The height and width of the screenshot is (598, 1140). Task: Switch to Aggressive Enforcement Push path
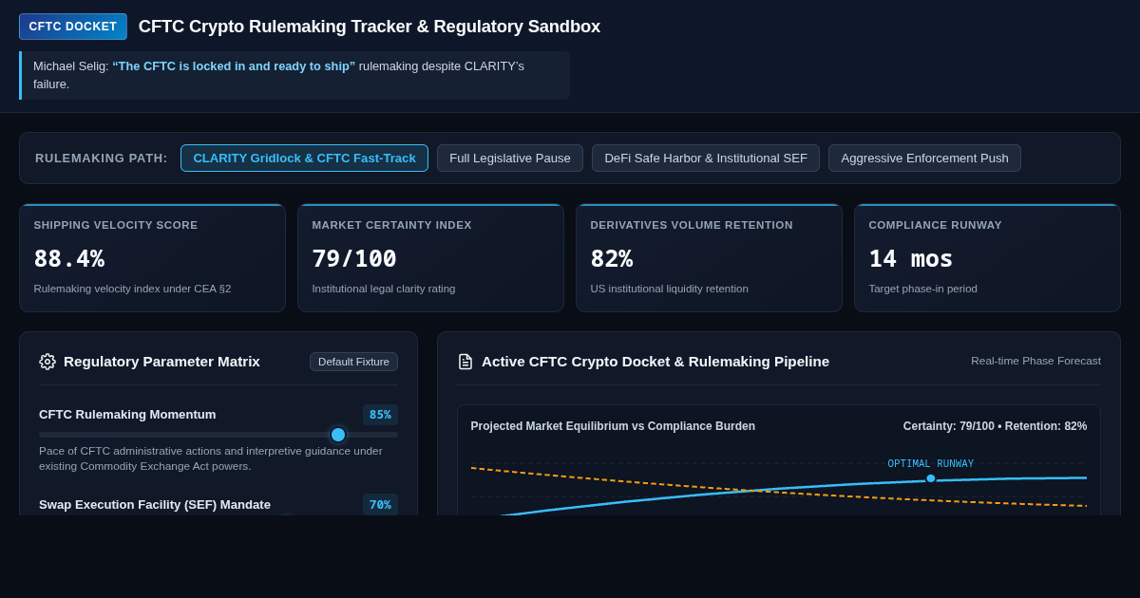coord(924,158)
